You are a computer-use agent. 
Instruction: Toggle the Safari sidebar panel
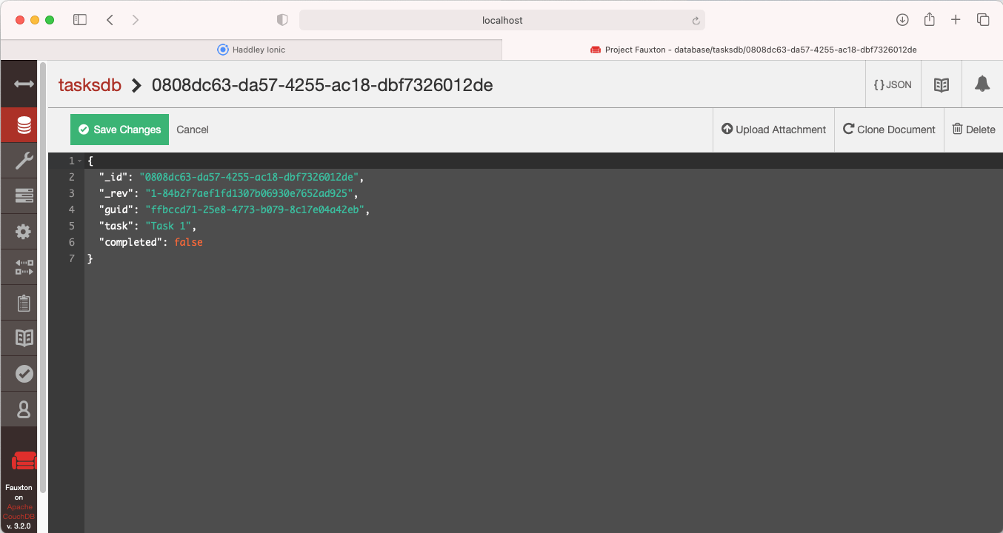(x=80, y=20)
